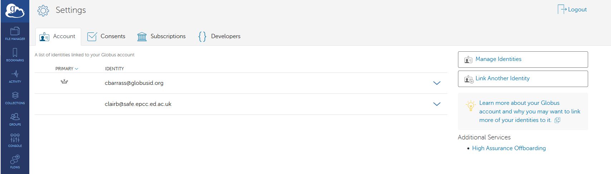Screen dimensions: 611x174
Task: Log out using the Logout link
Action: pyautogui.click(x=572, y=10)
